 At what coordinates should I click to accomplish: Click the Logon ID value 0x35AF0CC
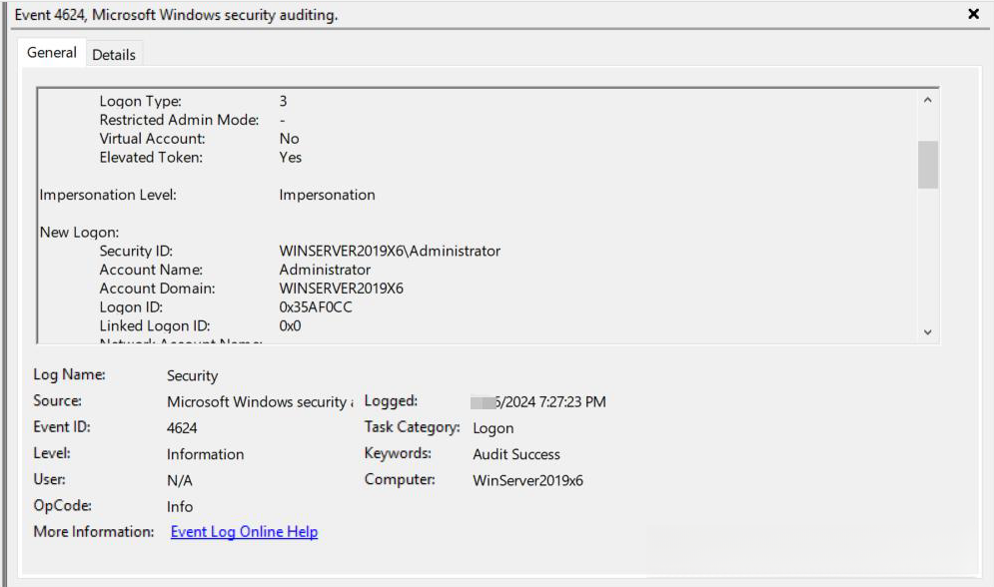[x=315, y=307]
